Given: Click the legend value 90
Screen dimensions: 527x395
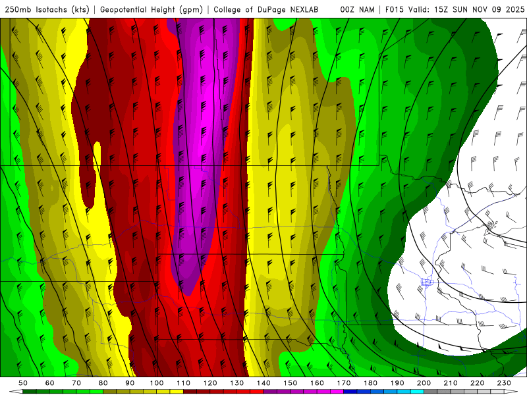Looking at the screenshot, I should pos(130,383).
